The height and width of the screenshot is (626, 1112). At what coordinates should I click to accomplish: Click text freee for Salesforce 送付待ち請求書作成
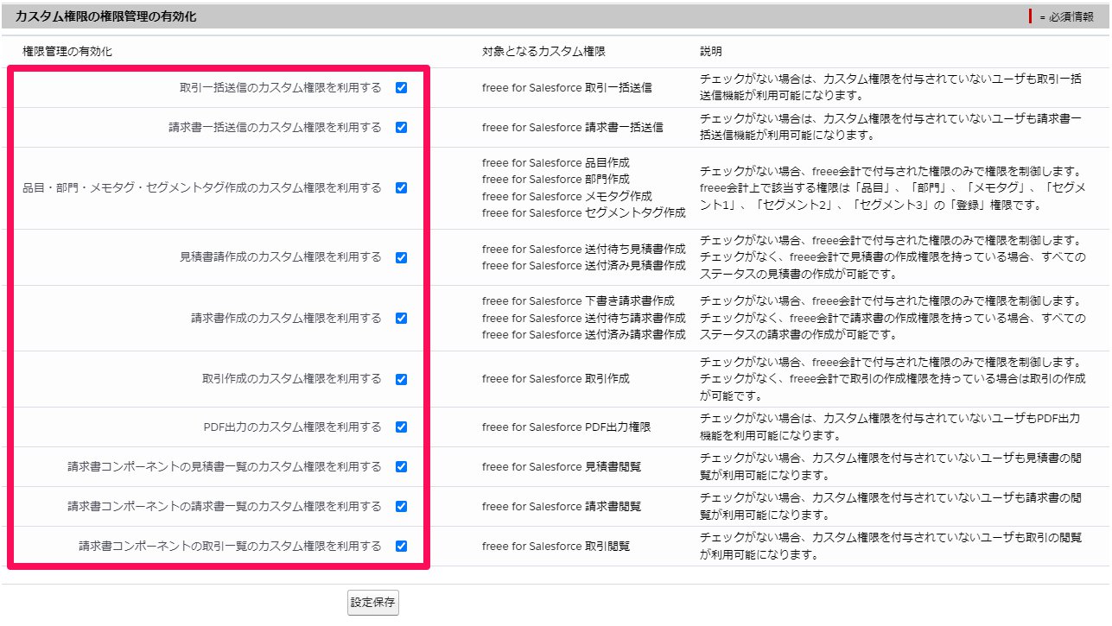click(x=584, y=318)
